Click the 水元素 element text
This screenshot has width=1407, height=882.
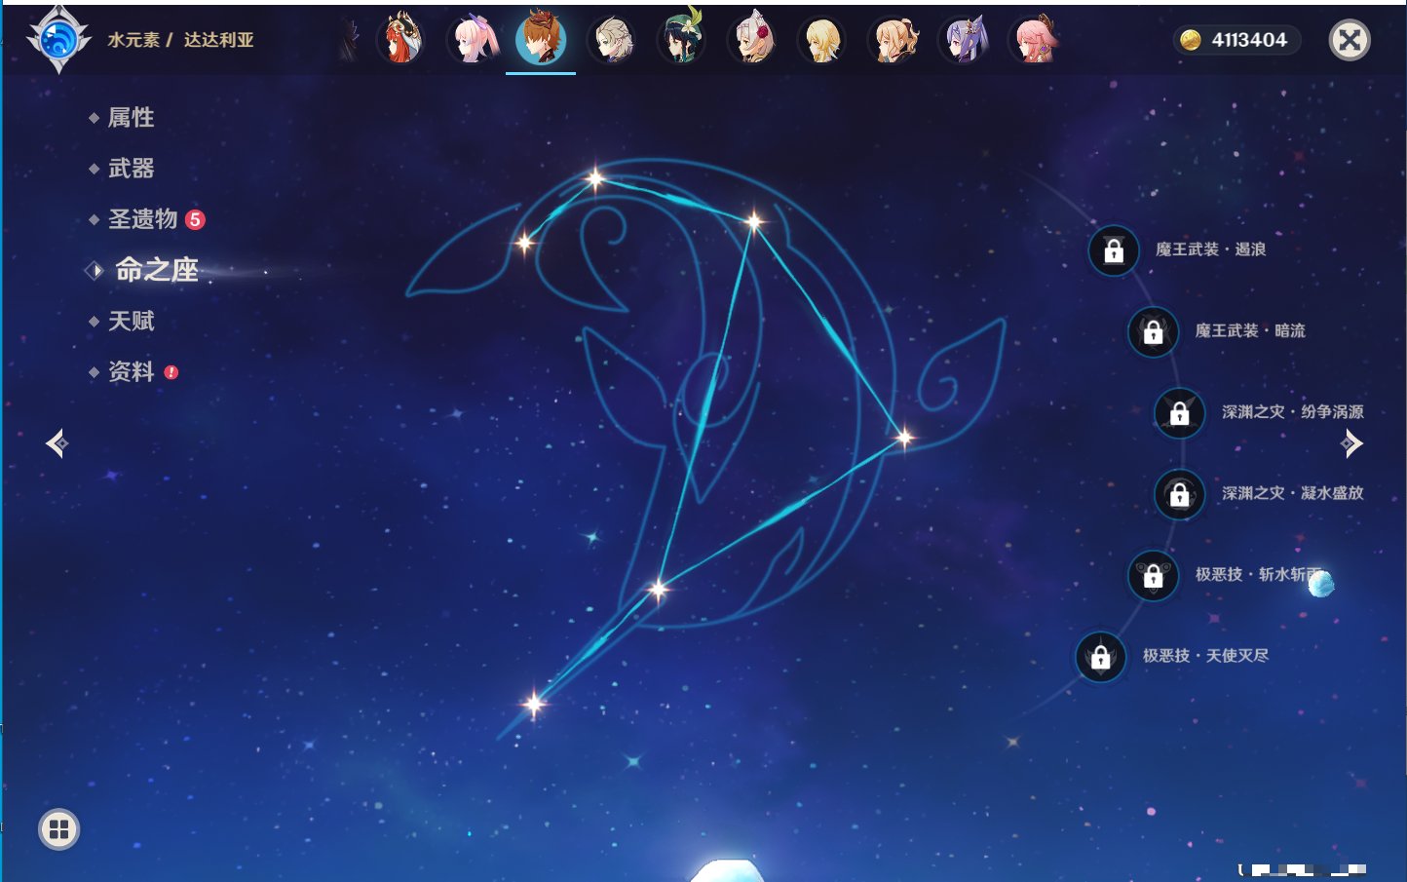133,40
